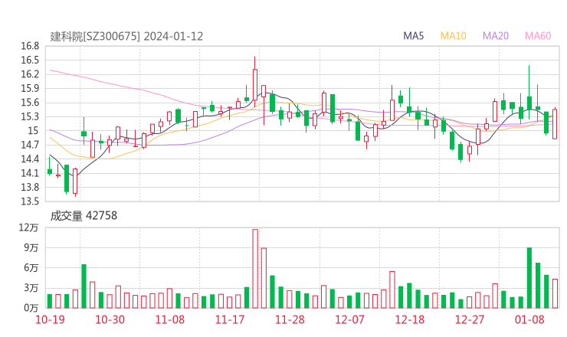Screen dimensions: 567x337
Task: Click the 9万 volume axis label
Action: pos(31,247)
